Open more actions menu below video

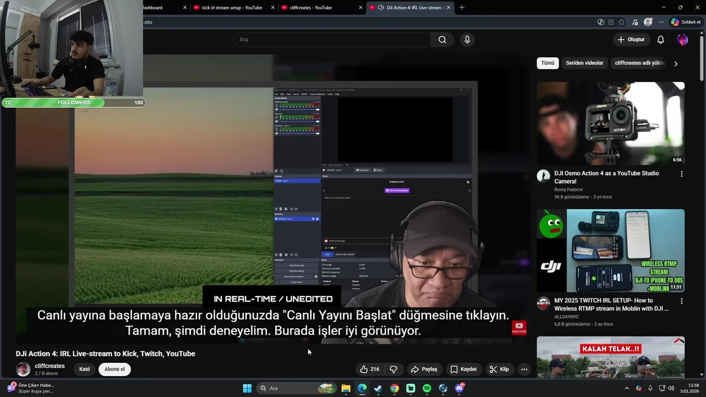524,369
